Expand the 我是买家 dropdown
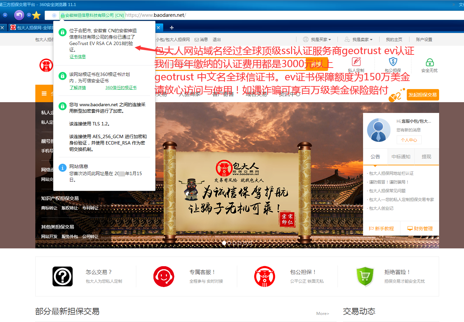464x322 pixels. pos(321,39)
